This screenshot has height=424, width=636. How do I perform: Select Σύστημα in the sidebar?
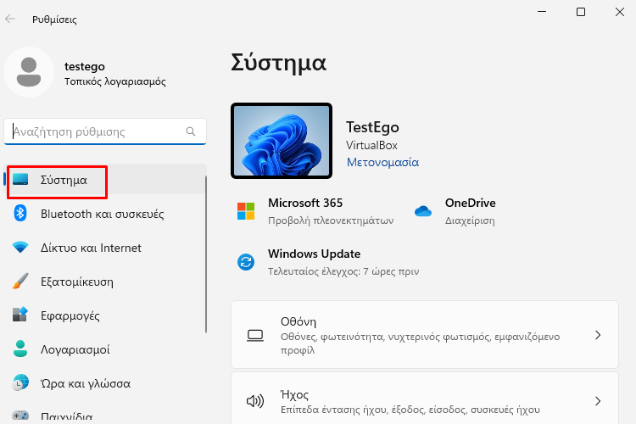point(104,179)
